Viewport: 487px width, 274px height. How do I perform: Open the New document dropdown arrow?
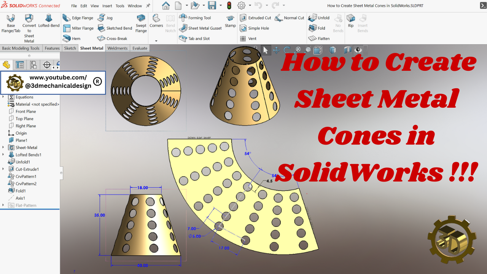[x=186, y=6]
